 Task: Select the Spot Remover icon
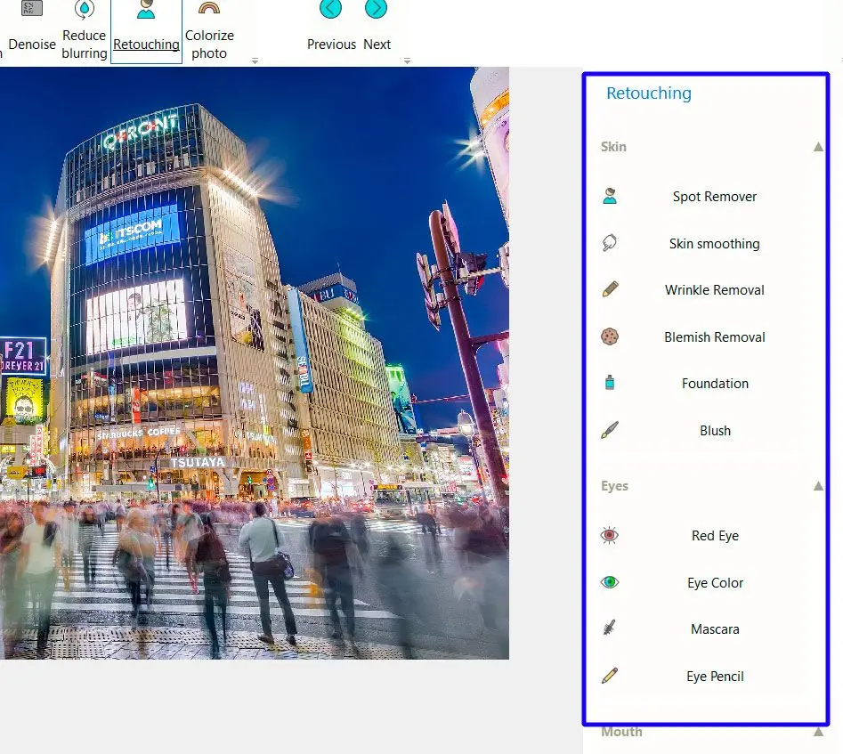[610, 197]
